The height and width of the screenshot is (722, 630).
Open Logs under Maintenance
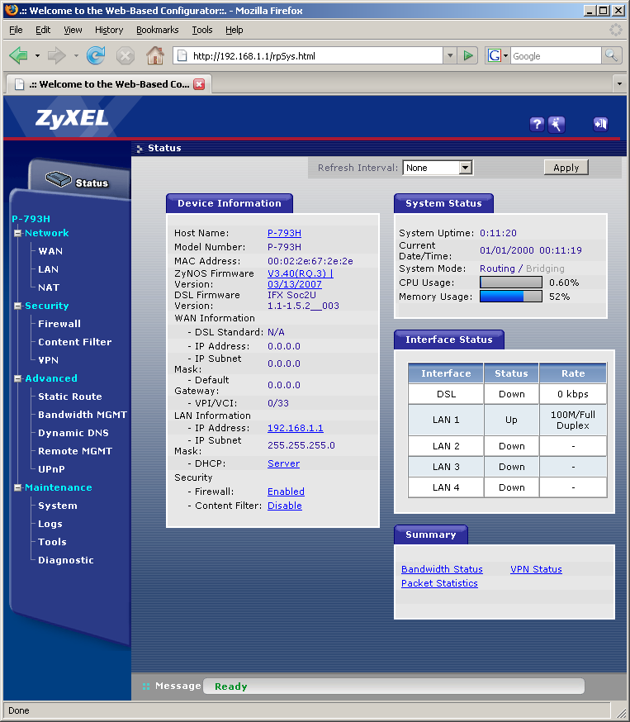tap(50, 524)
